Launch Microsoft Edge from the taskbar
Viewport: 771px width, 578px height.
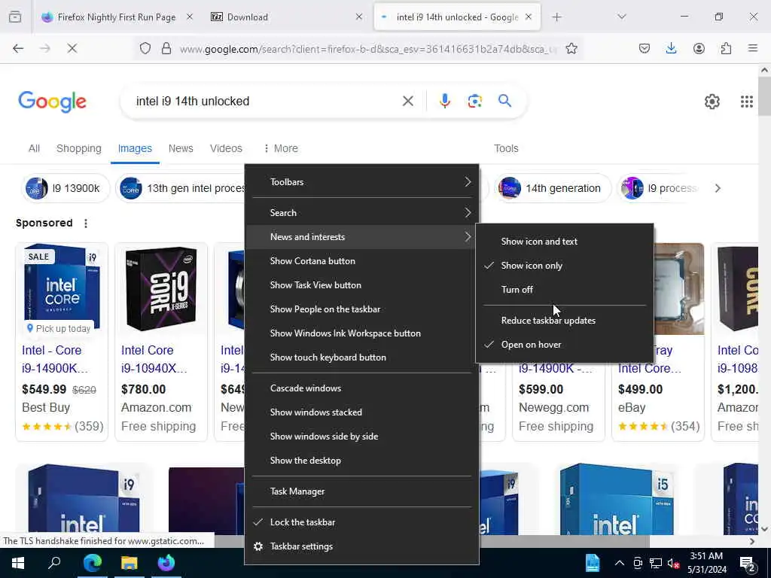coord(92,563)
